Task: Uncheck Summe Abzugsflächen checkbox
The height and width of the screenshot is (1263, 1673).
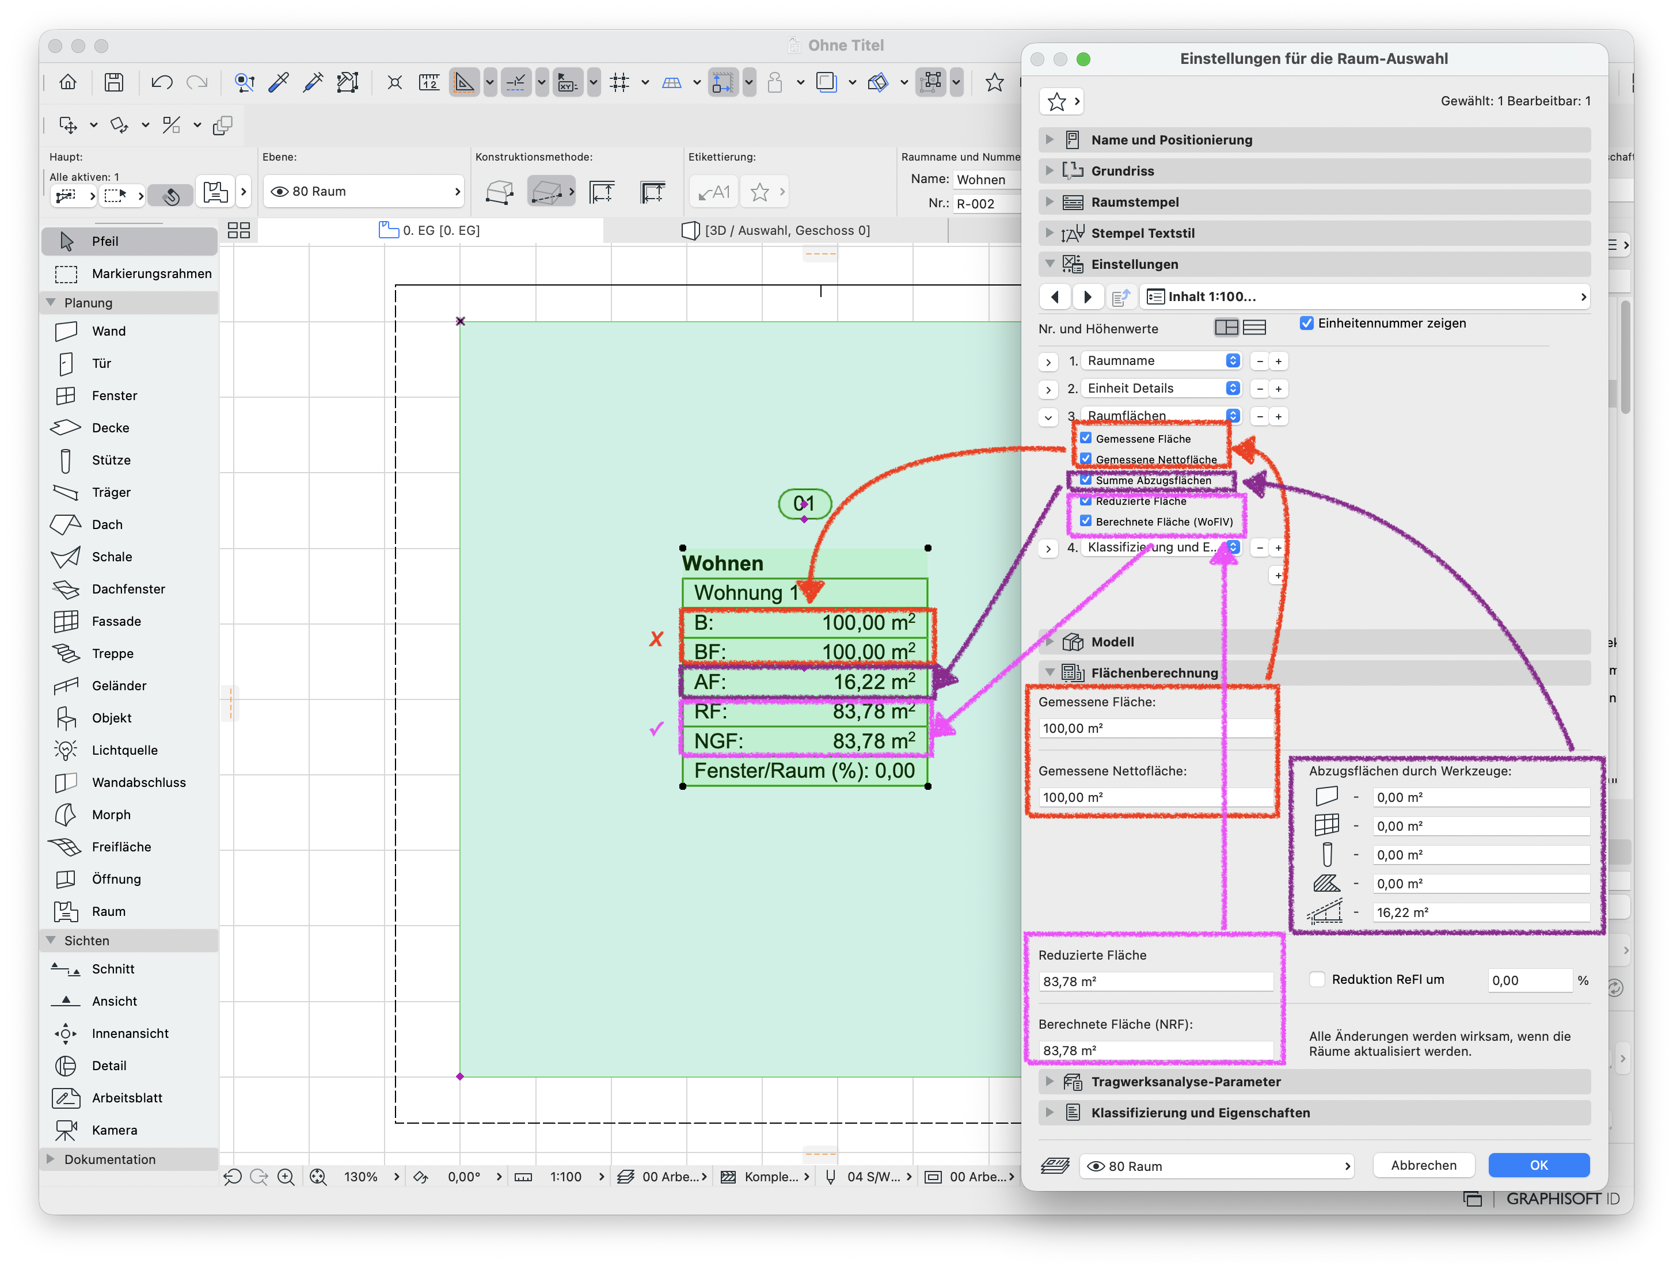Action: 1086,480
